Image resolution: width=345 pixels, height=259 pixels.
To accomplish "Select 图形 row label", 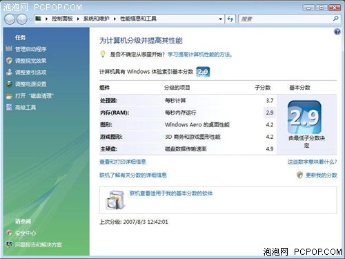I will 106,125.
